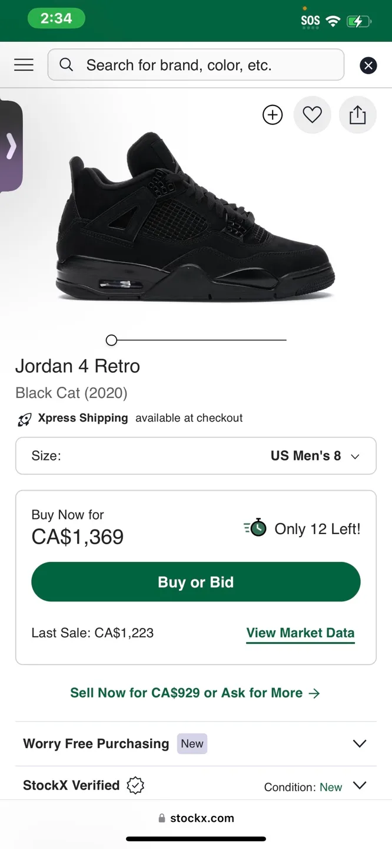This screenshot has width=392, height=849.
Task: Open the hamburger navigation menu
Action: (24, 65)
